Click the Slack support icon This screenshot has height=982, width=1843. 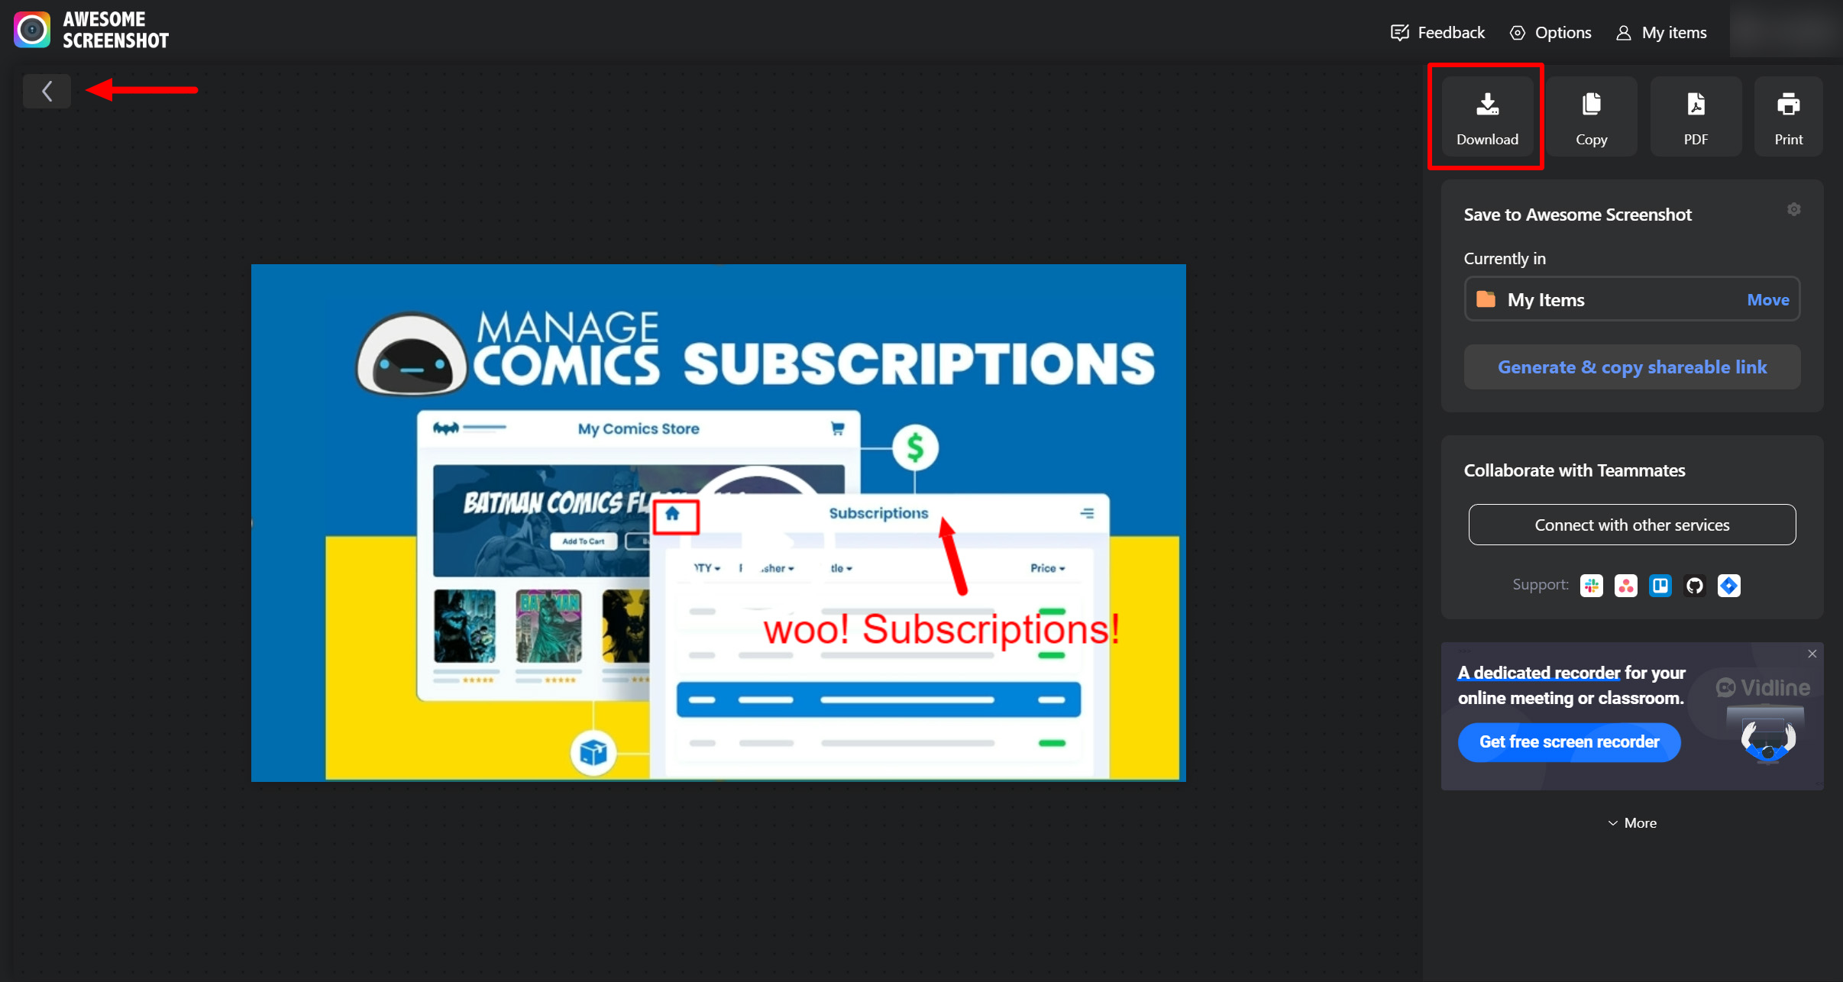coord(1591,586)
